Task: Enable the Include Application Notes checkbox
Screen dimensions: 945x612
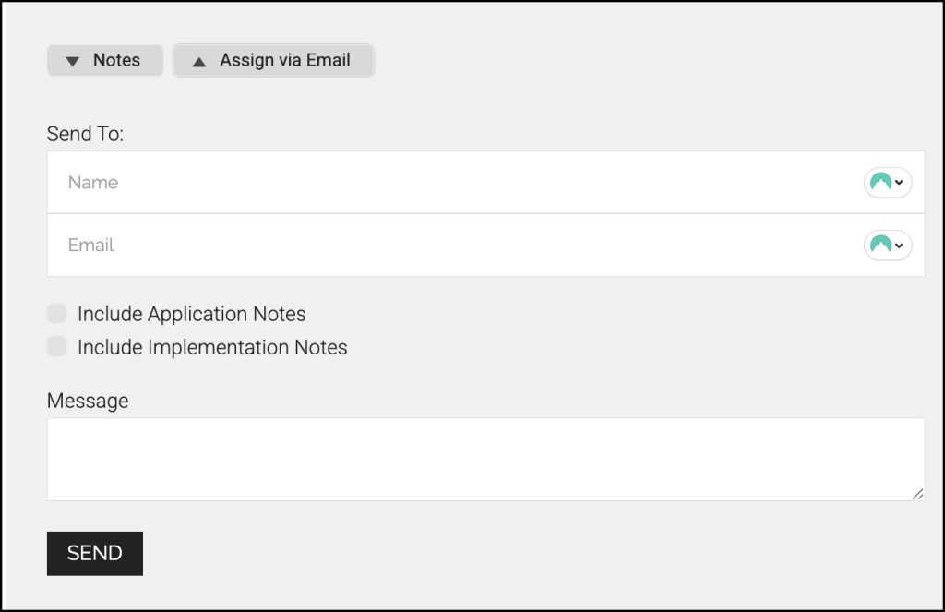Action: coord(57,314)
